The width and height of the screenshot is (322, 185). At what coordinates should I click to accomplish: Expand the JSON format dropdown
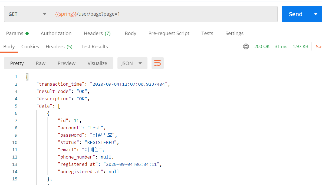tap(132, 63)
